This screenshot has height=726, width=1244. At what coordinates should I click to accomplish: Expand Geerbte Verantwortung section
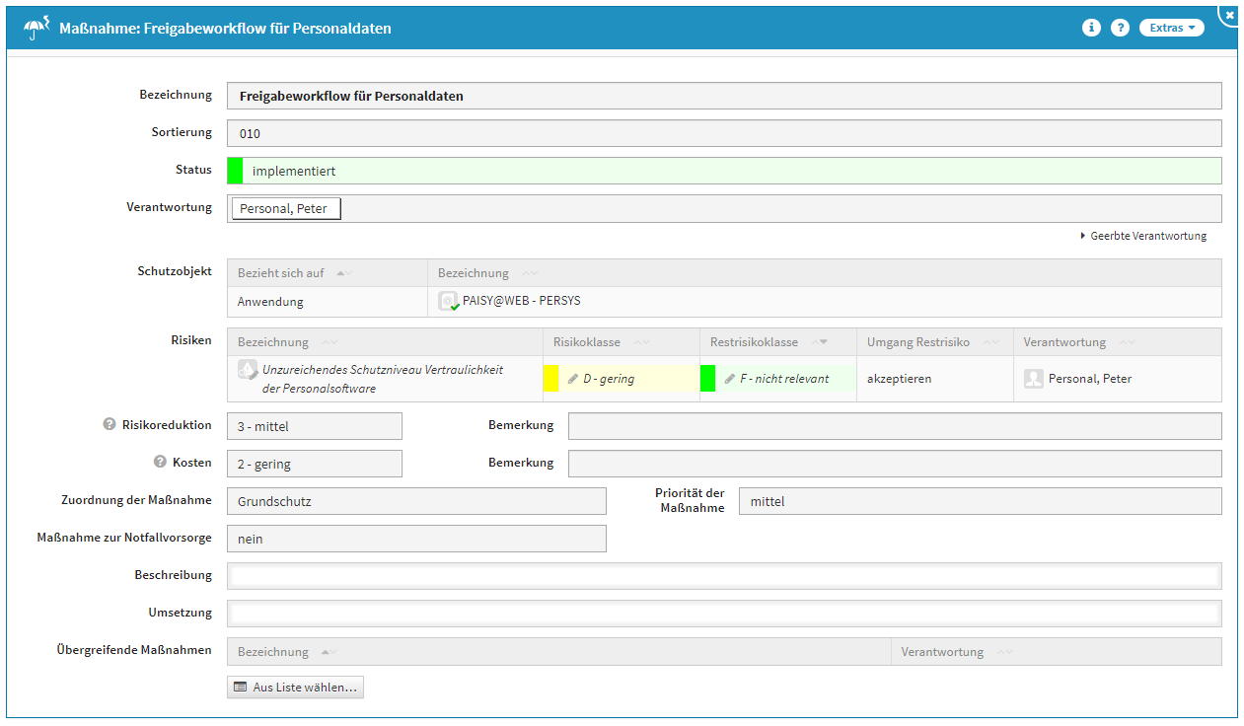(1142, 236)
